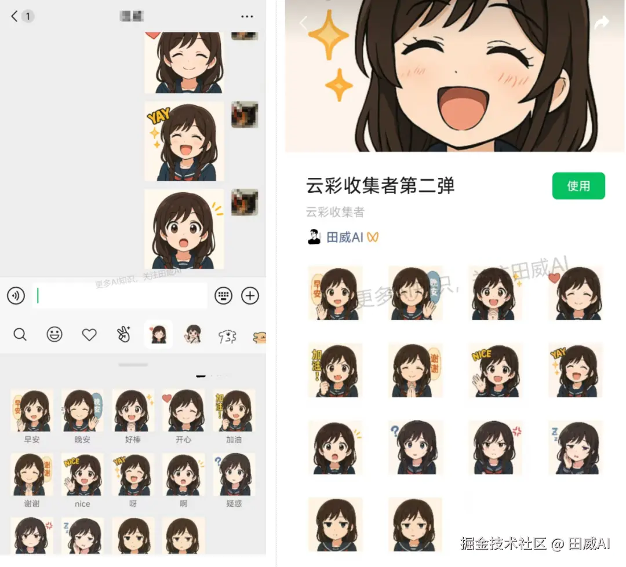626x567 pixels.
Task: Select the white animal sticker pack tab
Action: pyautogui.click(x=228, y=336)
